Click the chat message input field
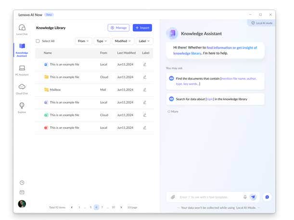This screenshot has width=294, height=220. click(x=209, y=197)
